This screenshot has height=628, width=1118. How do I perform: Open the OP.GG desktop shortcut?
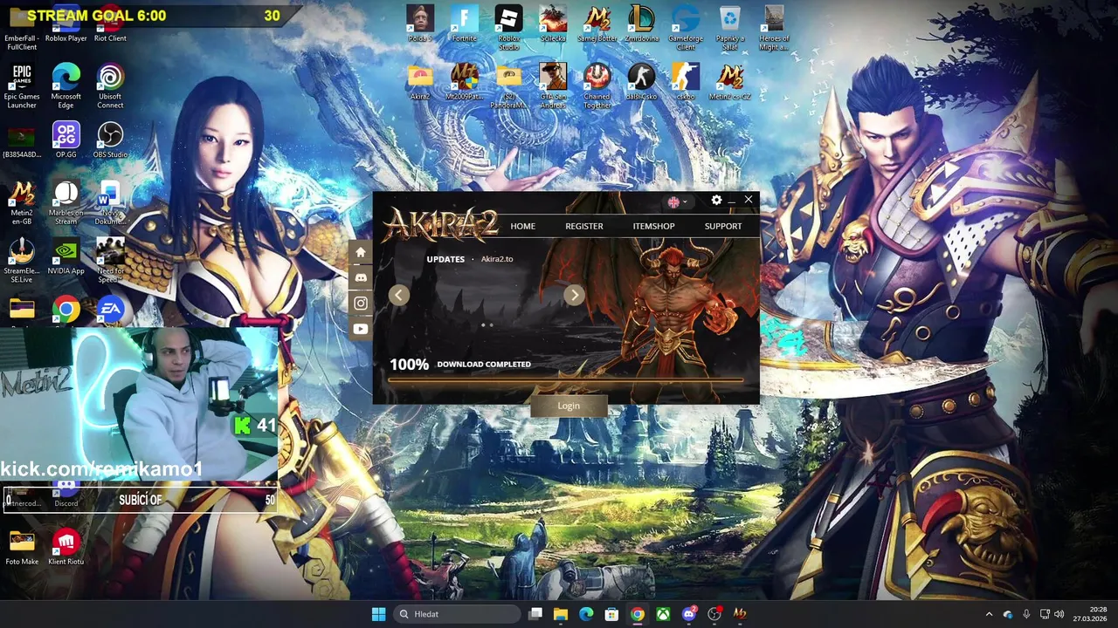point(66,140)
